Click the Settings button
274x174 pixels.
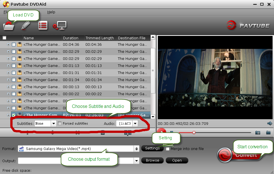[153, 148]
